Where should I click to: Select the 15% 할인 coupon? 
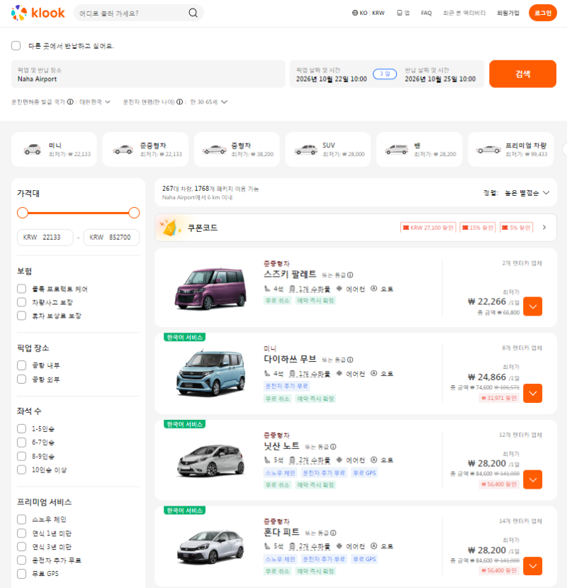478,228
